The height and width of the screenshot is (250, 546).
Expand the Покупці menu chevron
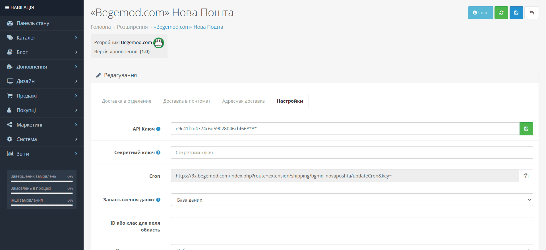(76, 110)
